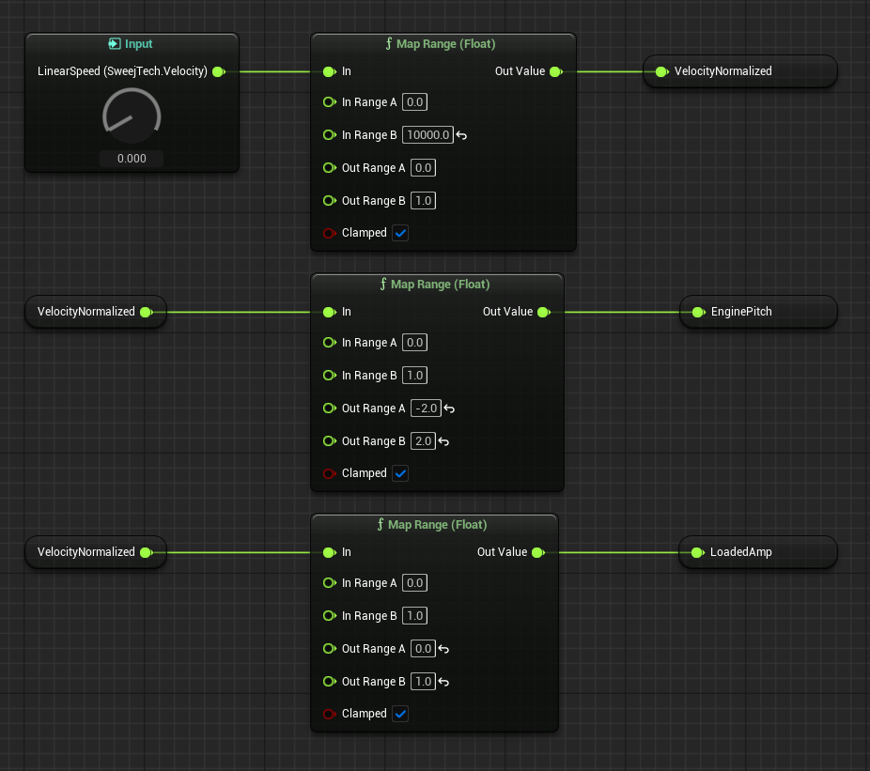Screen dimensions: 870x771
Task: Uncheck Clamped on the EnginePitch Map Range node
Action: pyautogui.click(x=400, y=472)
